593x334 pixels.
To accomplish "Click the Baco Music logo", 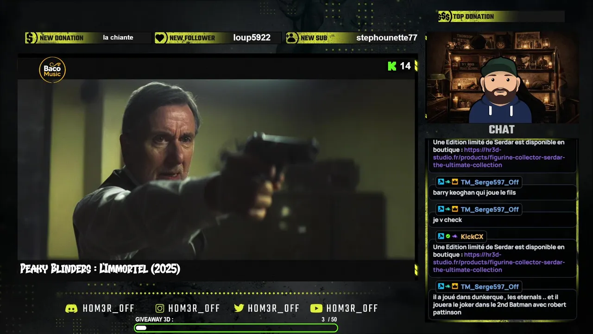I will (x=52, y=70).
